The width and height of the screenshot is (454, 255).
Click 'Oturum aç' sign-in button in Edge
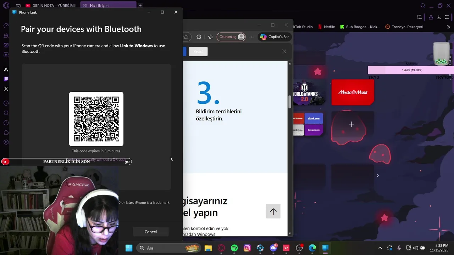[x=231, y=37]
